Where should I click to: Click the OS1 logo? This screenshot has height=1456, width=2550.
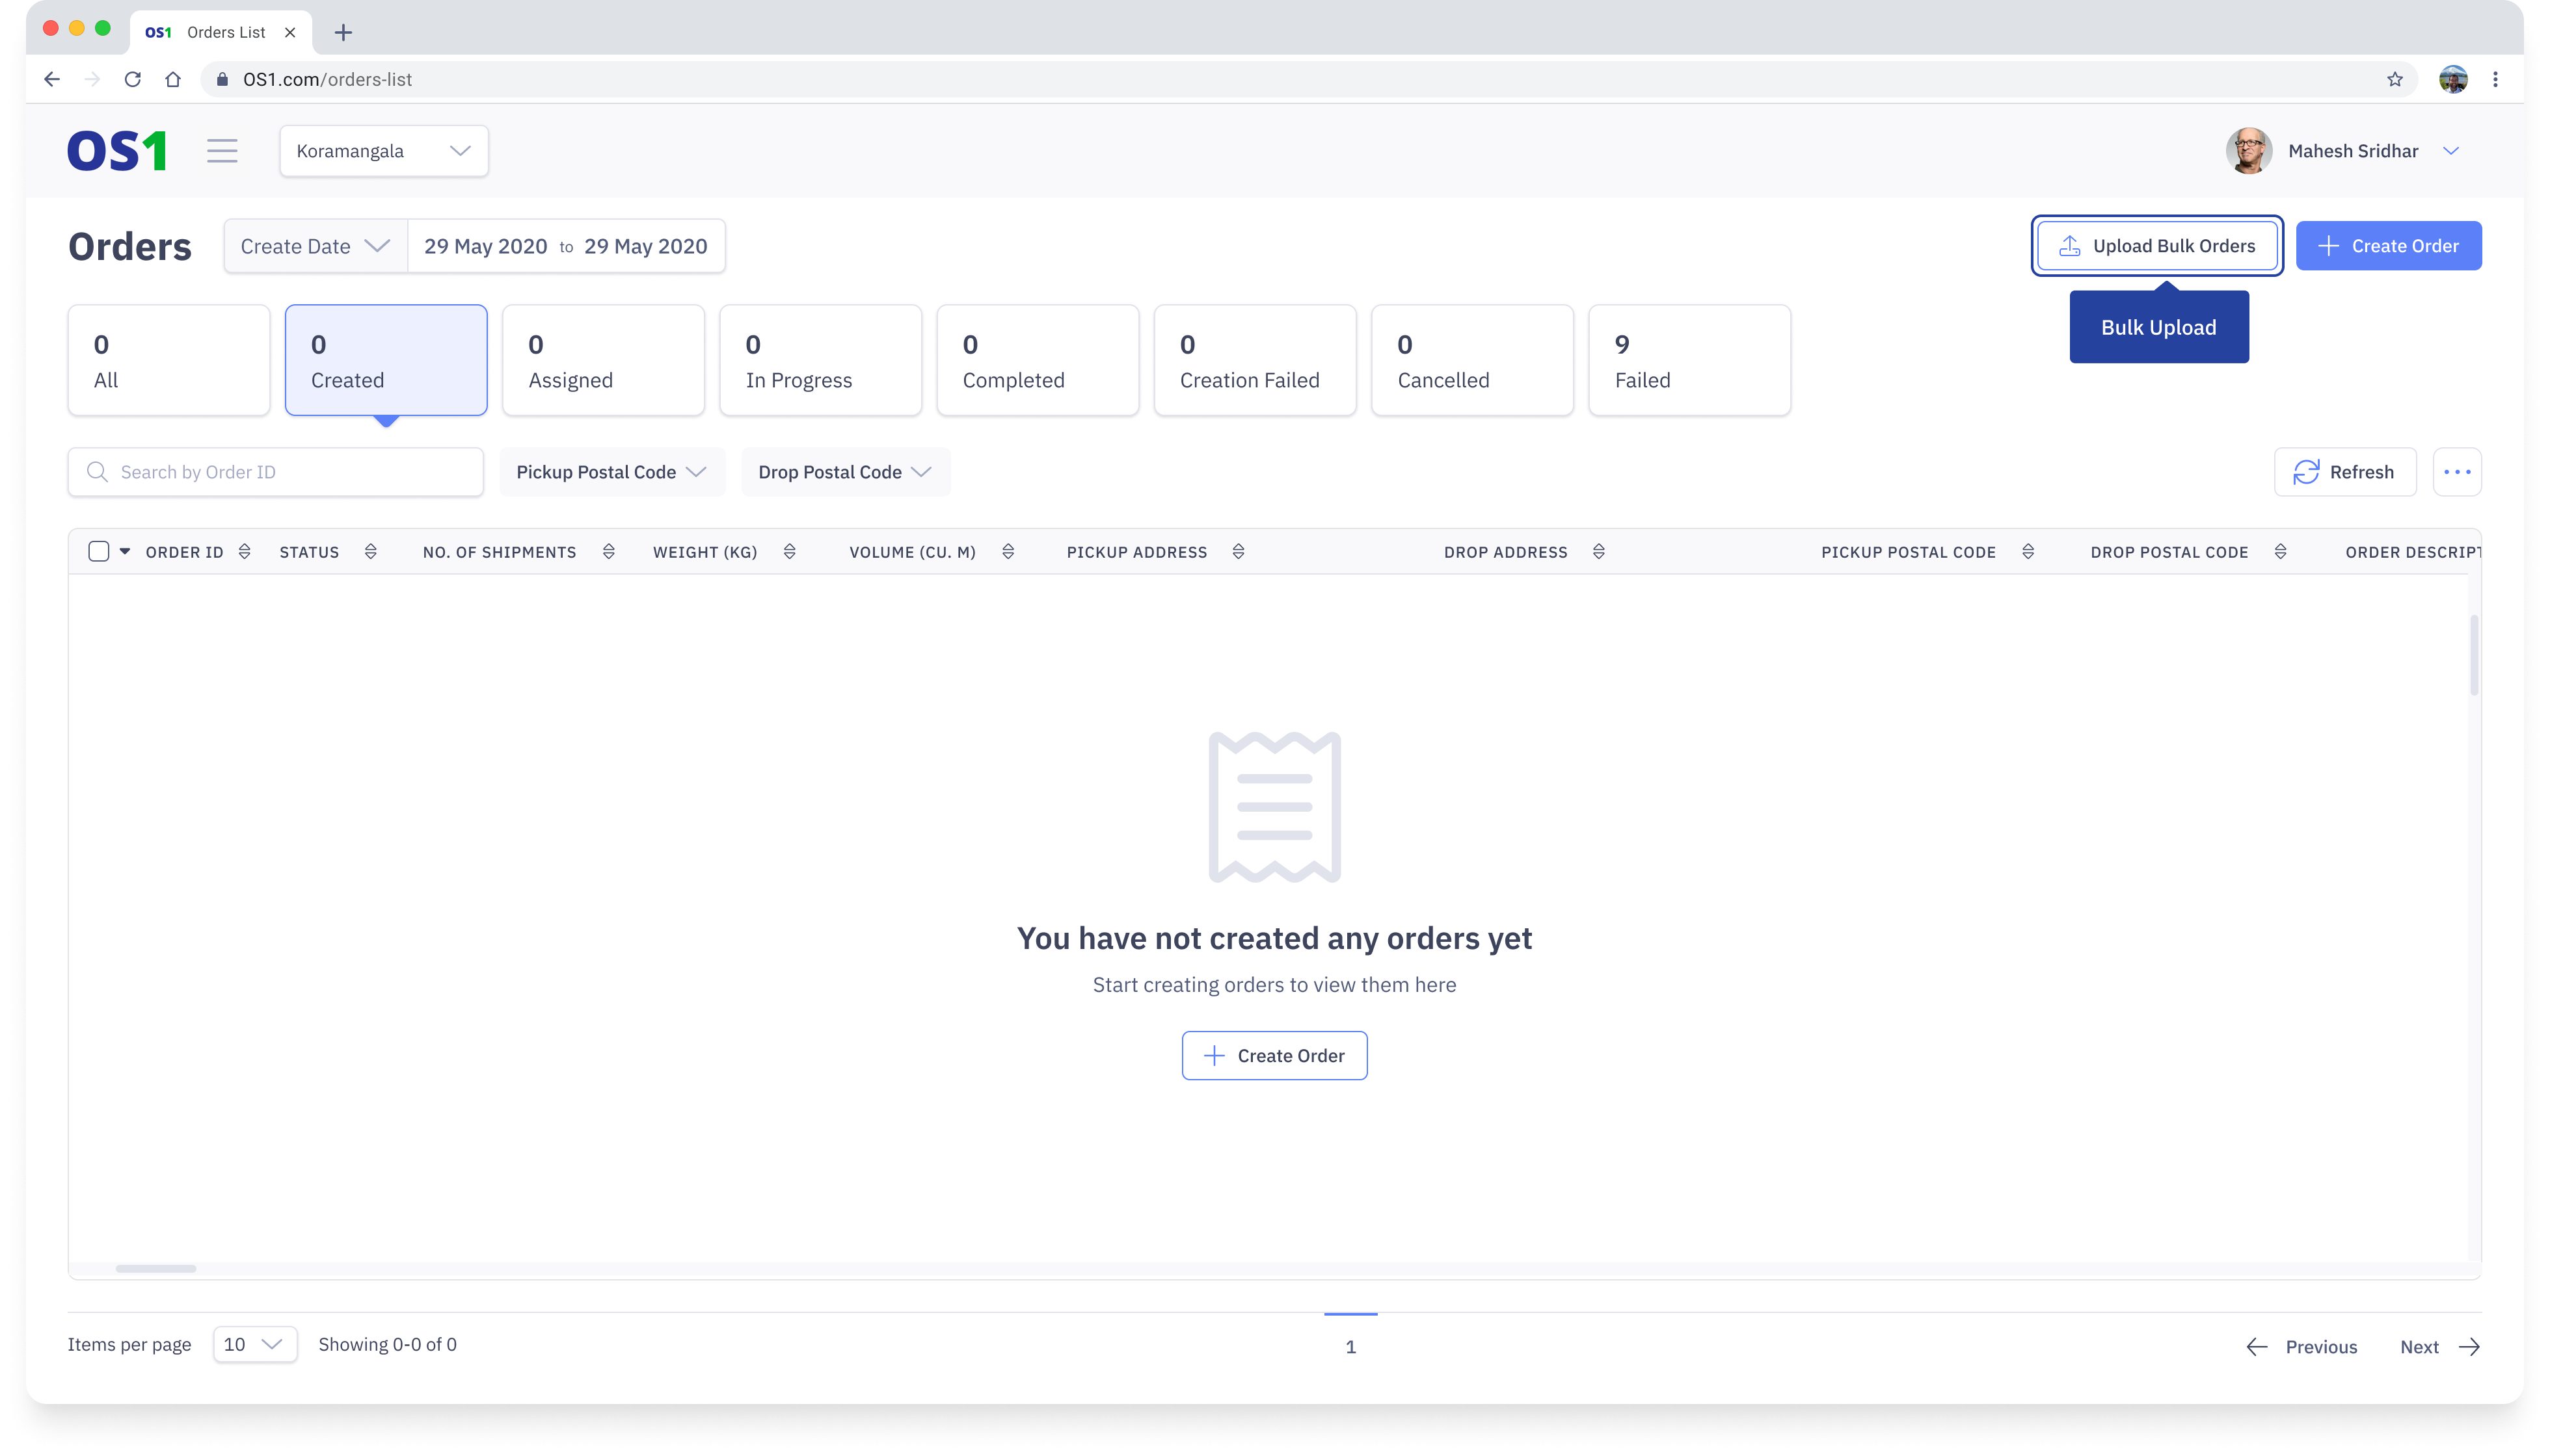[x=117, y=151]
